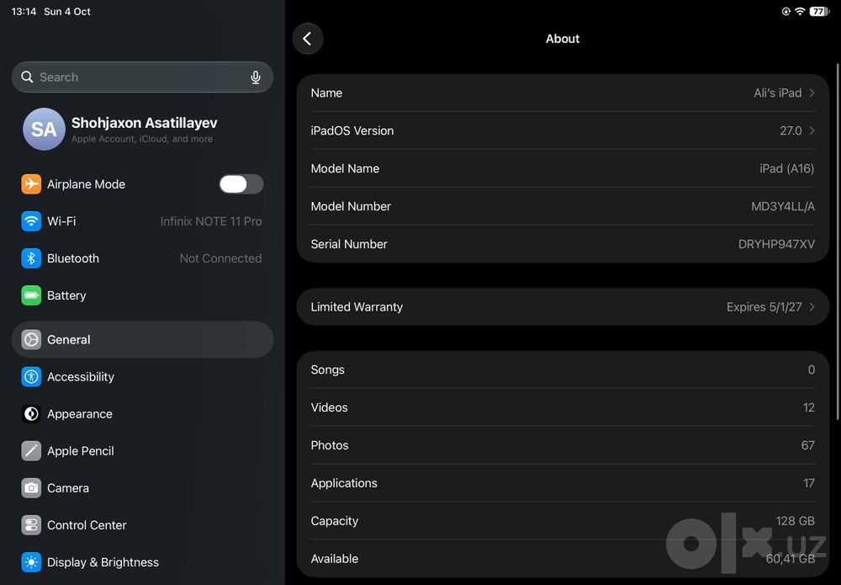
Task: Tap the blue Wi-Fi settings icon
Action: pos(31,221)
